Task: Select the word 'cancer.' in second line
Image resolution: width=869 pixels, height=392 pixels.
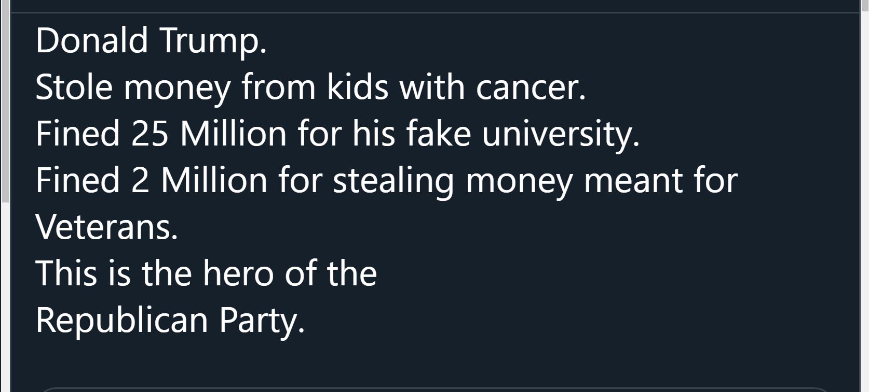Action: tap(531, 88)
